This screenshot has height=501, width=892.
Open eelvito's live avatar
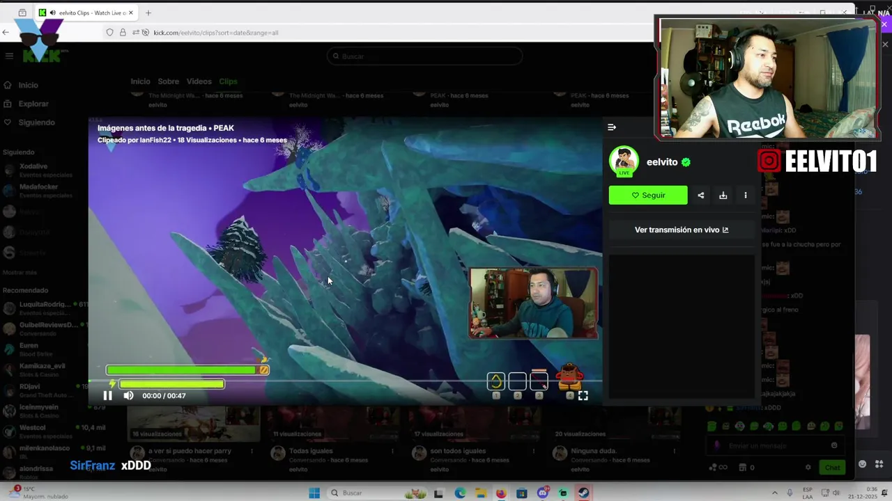[x=624, y=161]
